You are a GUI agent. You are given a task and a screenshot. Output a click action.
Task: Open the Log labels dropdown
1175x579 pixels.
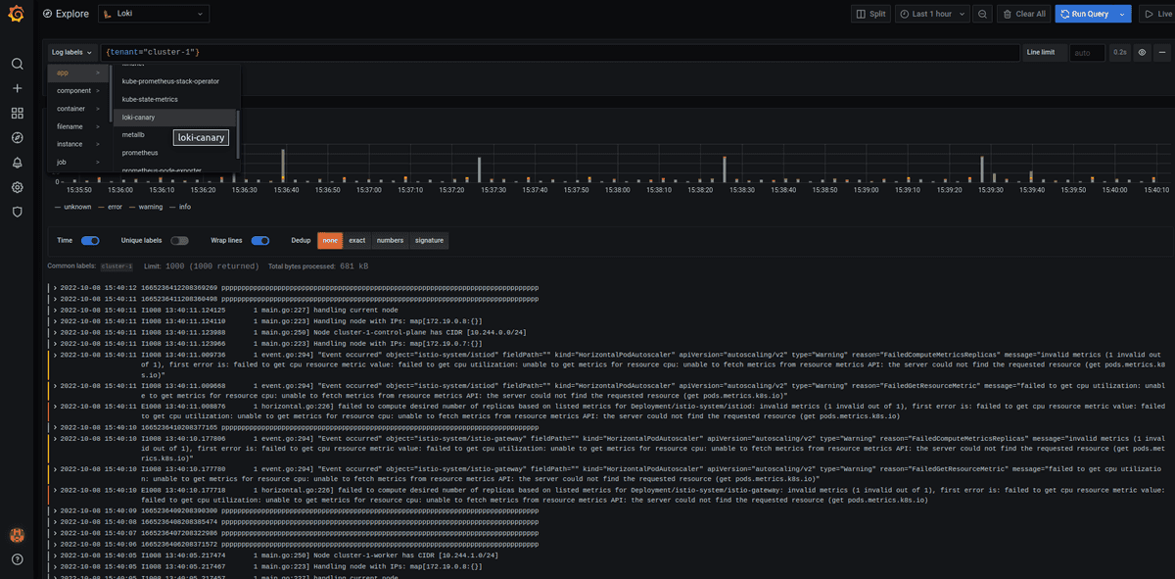(71, 52)
